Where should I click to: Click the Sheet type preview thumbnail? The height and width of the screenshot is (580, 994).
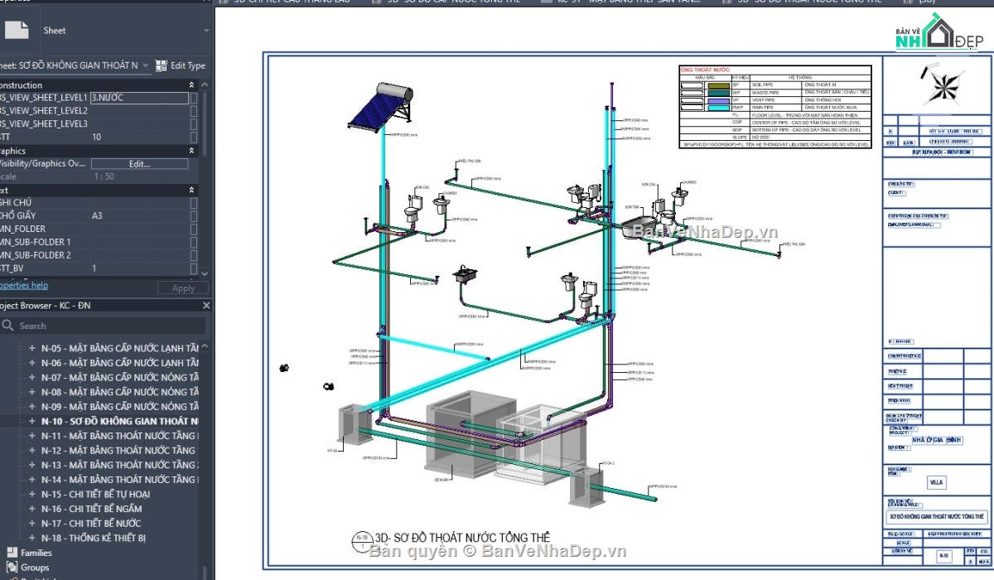click(17, 30)
